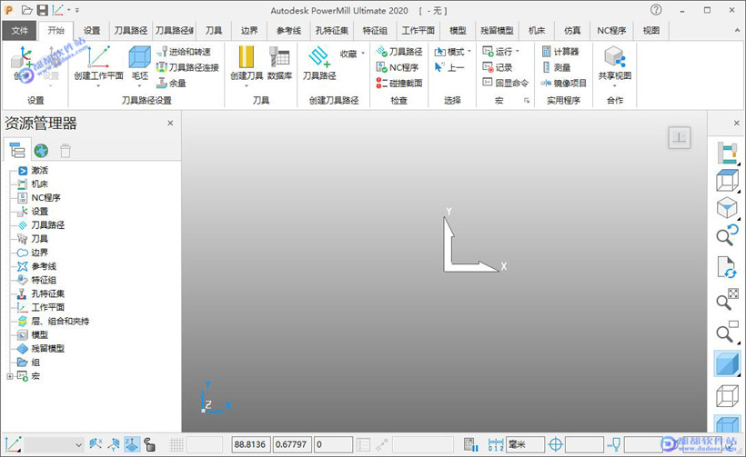746x457 pixels.
Task: Toggle the shaded view mode
Action: 728,363
